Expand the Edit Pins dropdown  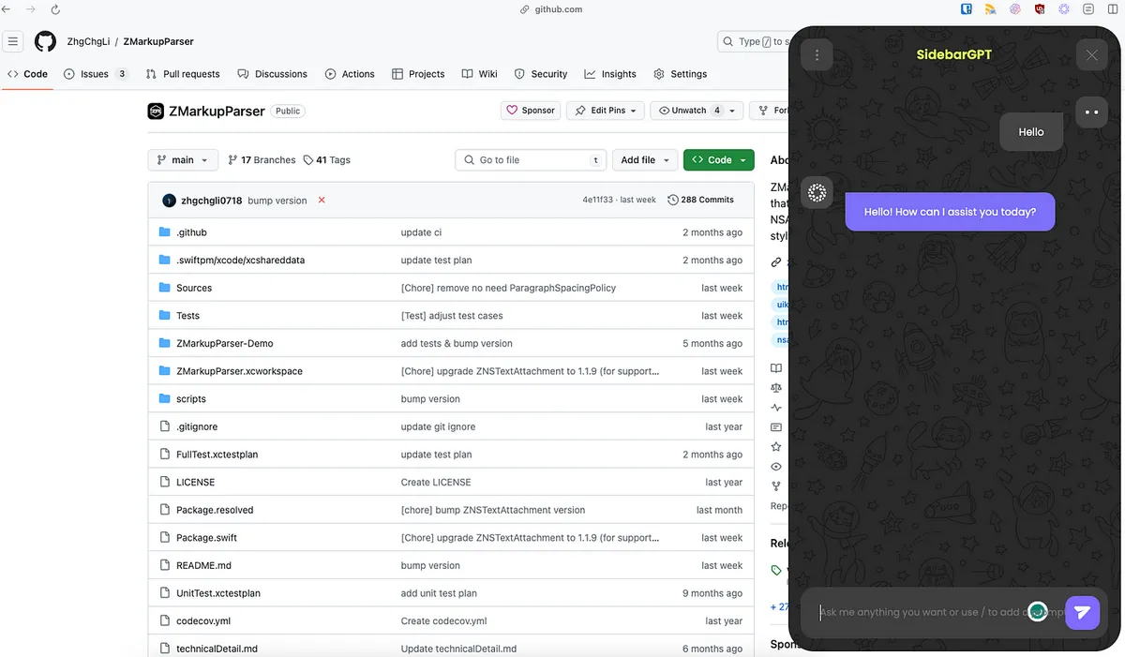point(607,111)
